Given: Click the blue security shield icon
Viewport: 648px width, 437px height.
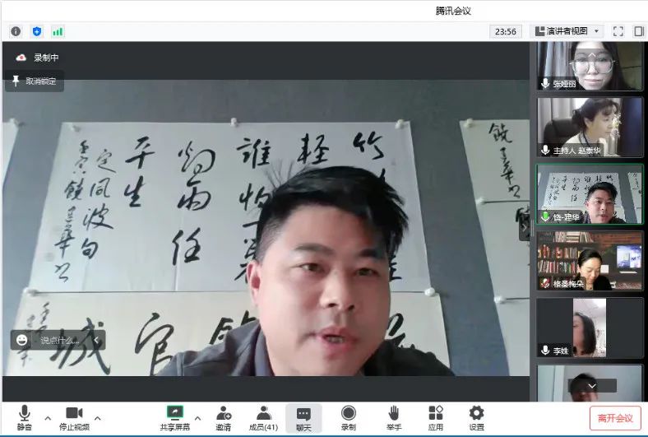Looking at the screenshot, I should point(36,31).
